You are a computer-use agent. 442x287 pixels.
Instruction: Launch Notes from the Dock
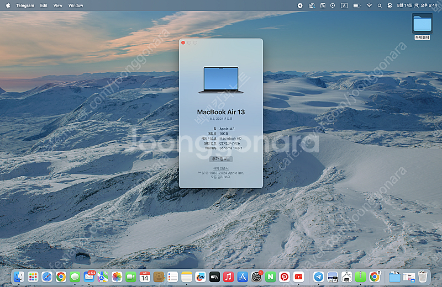tap(187, 277)
